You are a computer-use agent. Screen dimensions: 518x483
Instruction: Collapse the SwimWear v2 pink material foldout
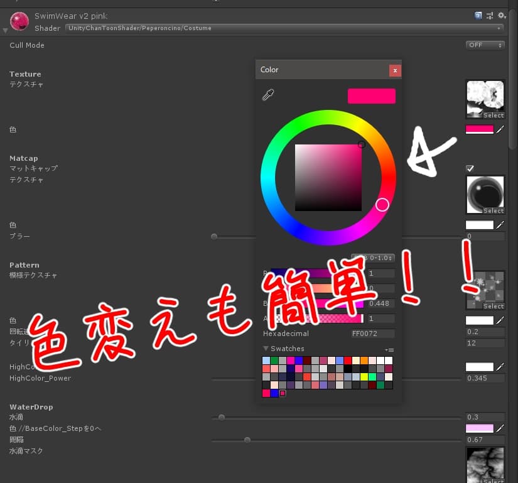click(x=6, y=28)
